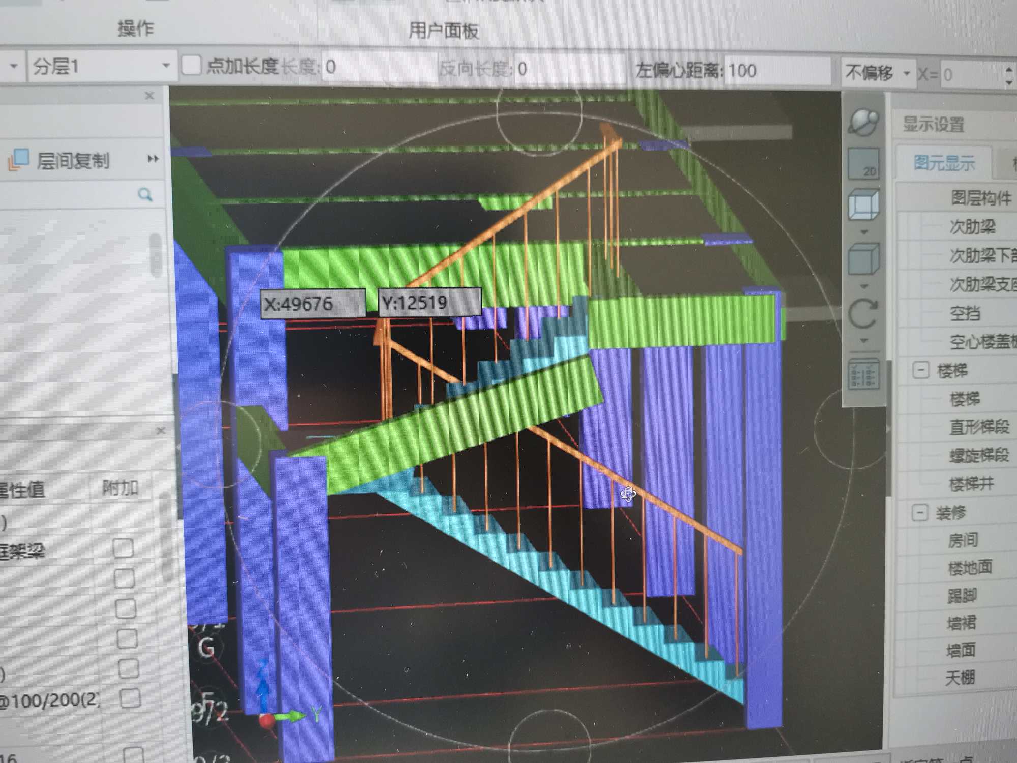Open dropdown under the rotate arrow icon

[864, 340]
